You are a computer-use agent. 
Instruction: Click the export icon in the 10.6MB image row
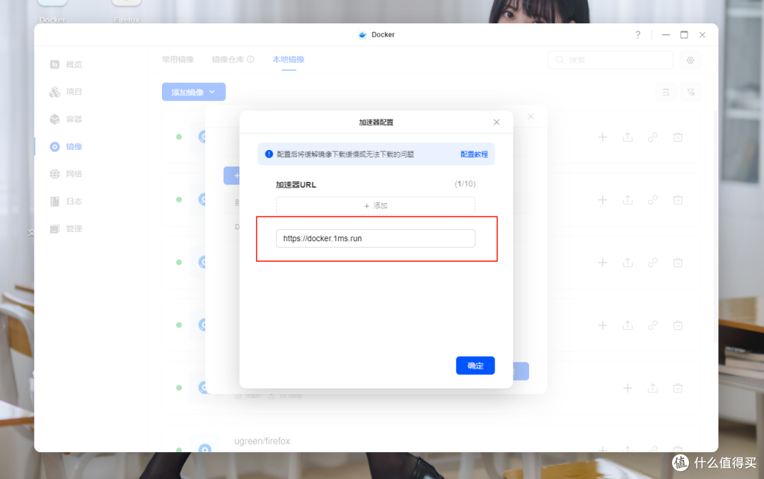[x=653, y=388]
